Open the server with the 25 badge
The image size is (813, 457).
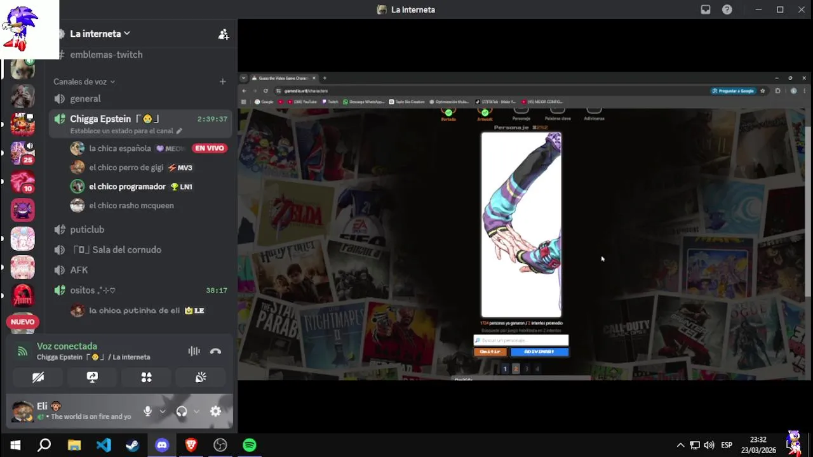point(23,152)
